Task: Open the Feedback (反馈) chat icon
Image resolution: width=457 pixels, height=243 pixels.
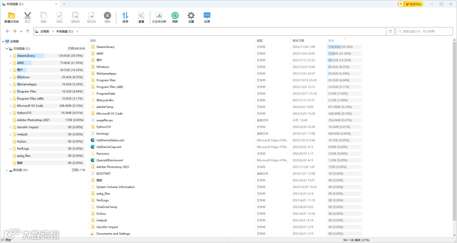Action: click(207, 16)
